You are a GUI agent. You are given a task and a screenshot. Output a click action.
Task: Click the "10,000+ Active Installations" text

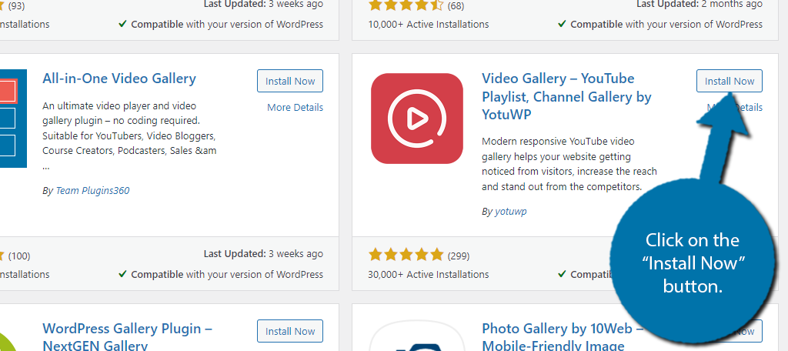pos(428,24)
